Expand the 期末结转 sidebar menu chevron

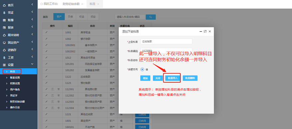[x=32, y=34]
